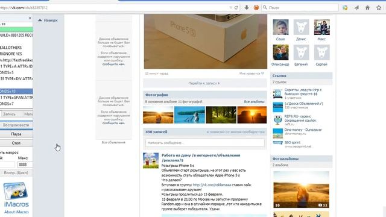Click the Фотографии section header
Screen dimensions: 386x217
[x=205, y=95]
